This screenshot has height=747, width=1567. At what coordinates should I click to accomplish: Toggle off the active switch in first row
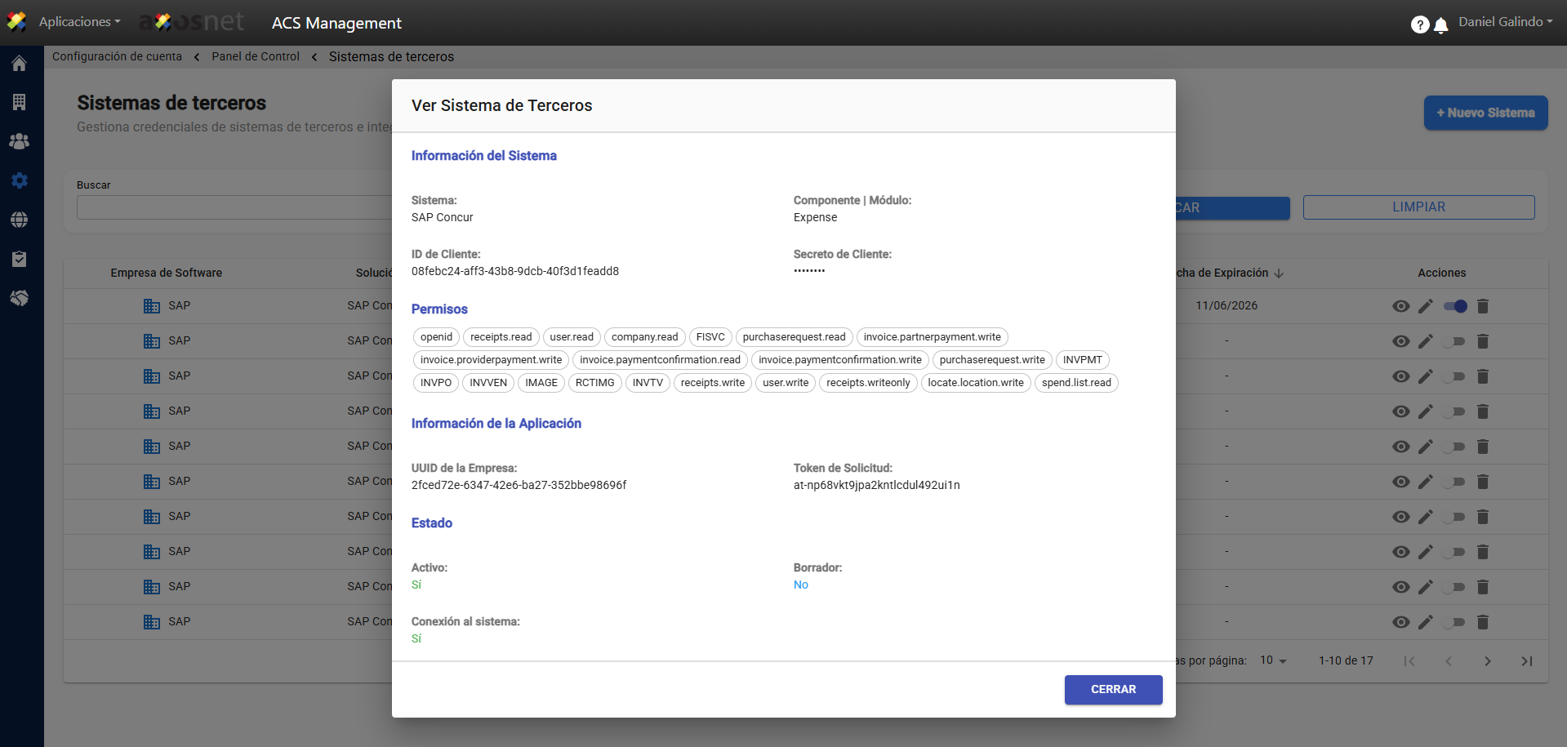tap(1454, 306)
